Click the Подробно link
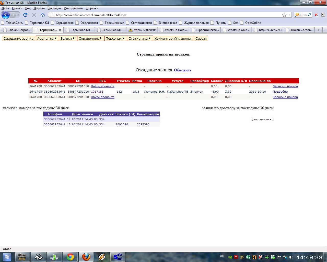 coord(280,92)
